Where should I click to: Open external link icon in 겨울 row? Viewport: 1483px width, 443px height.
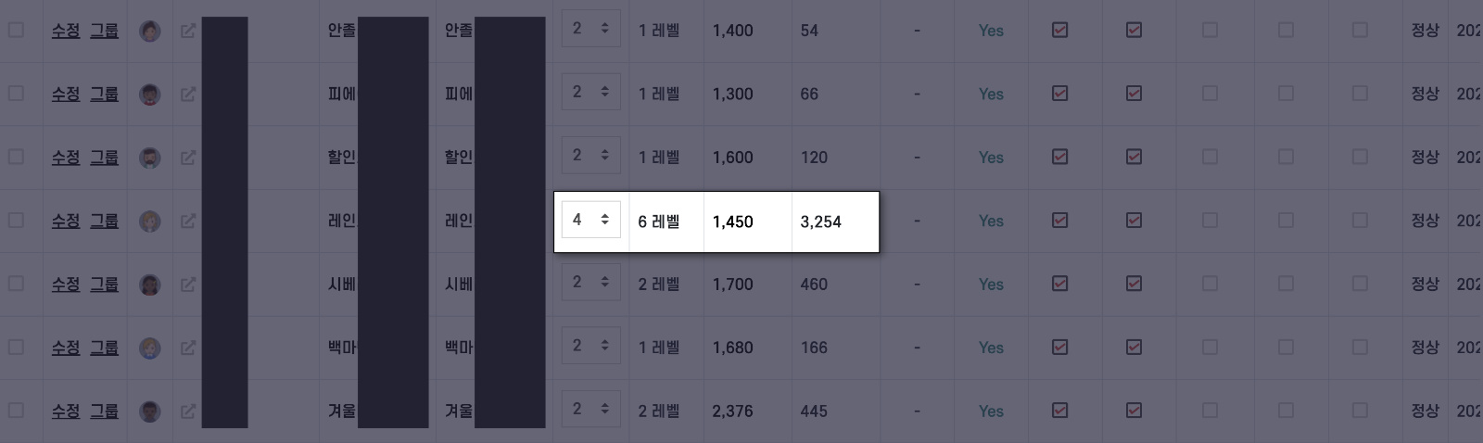coord(188,411)
